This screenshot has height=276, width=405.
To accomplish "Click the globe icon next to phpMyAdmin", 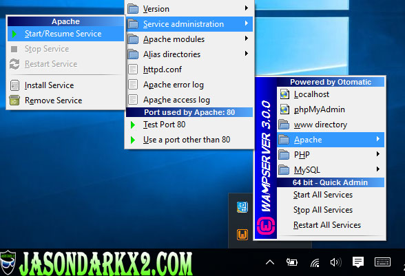I will coord(284,109).
